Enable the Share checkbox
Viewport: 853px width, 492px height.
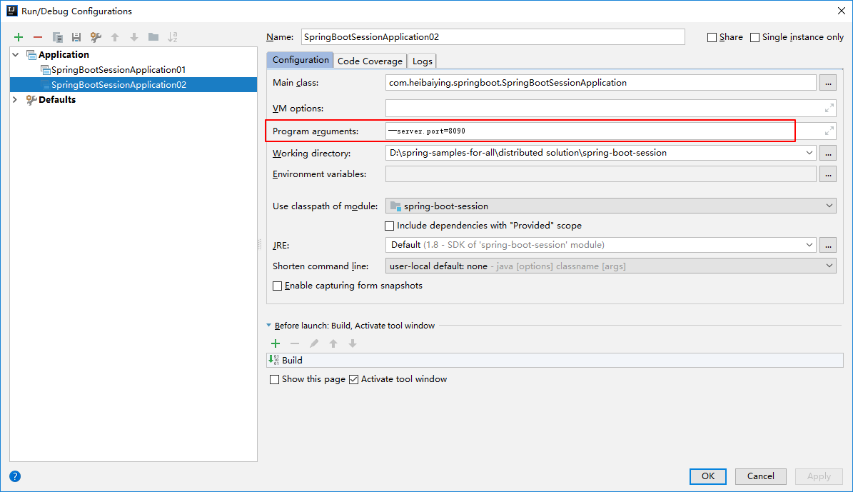click(x=712, y=37)
